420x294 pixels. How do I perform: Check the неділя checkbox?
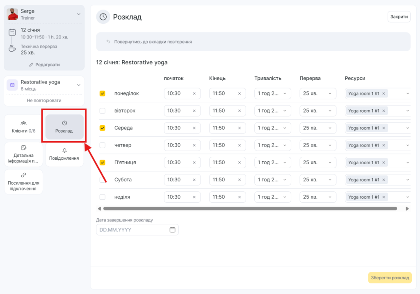pyautogui.click(x=103, y=197)
